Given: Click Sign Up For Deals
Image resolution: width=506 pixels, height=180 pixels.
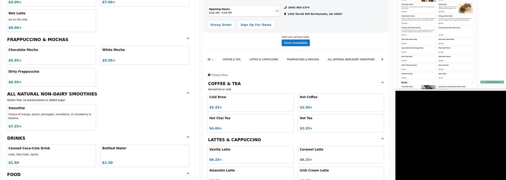Looking at the screenshot, I should (x=256, y=25).
